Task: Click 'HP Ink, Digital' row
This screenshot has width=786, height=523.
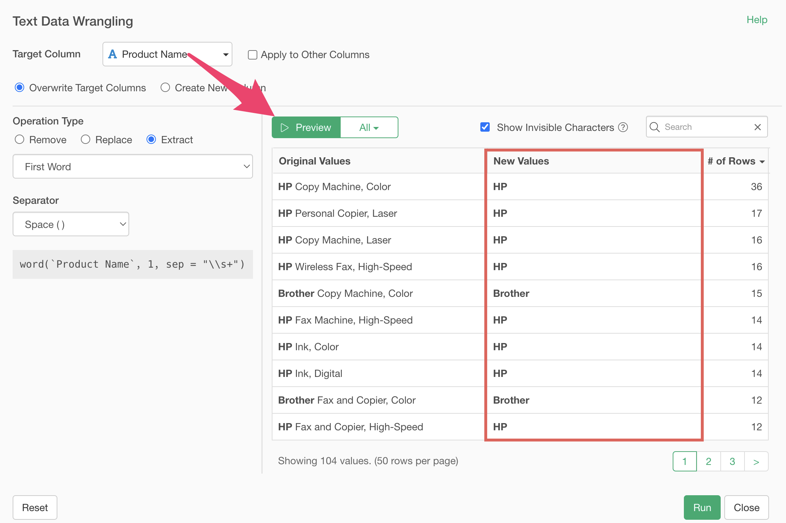Action: coord(520,373)
